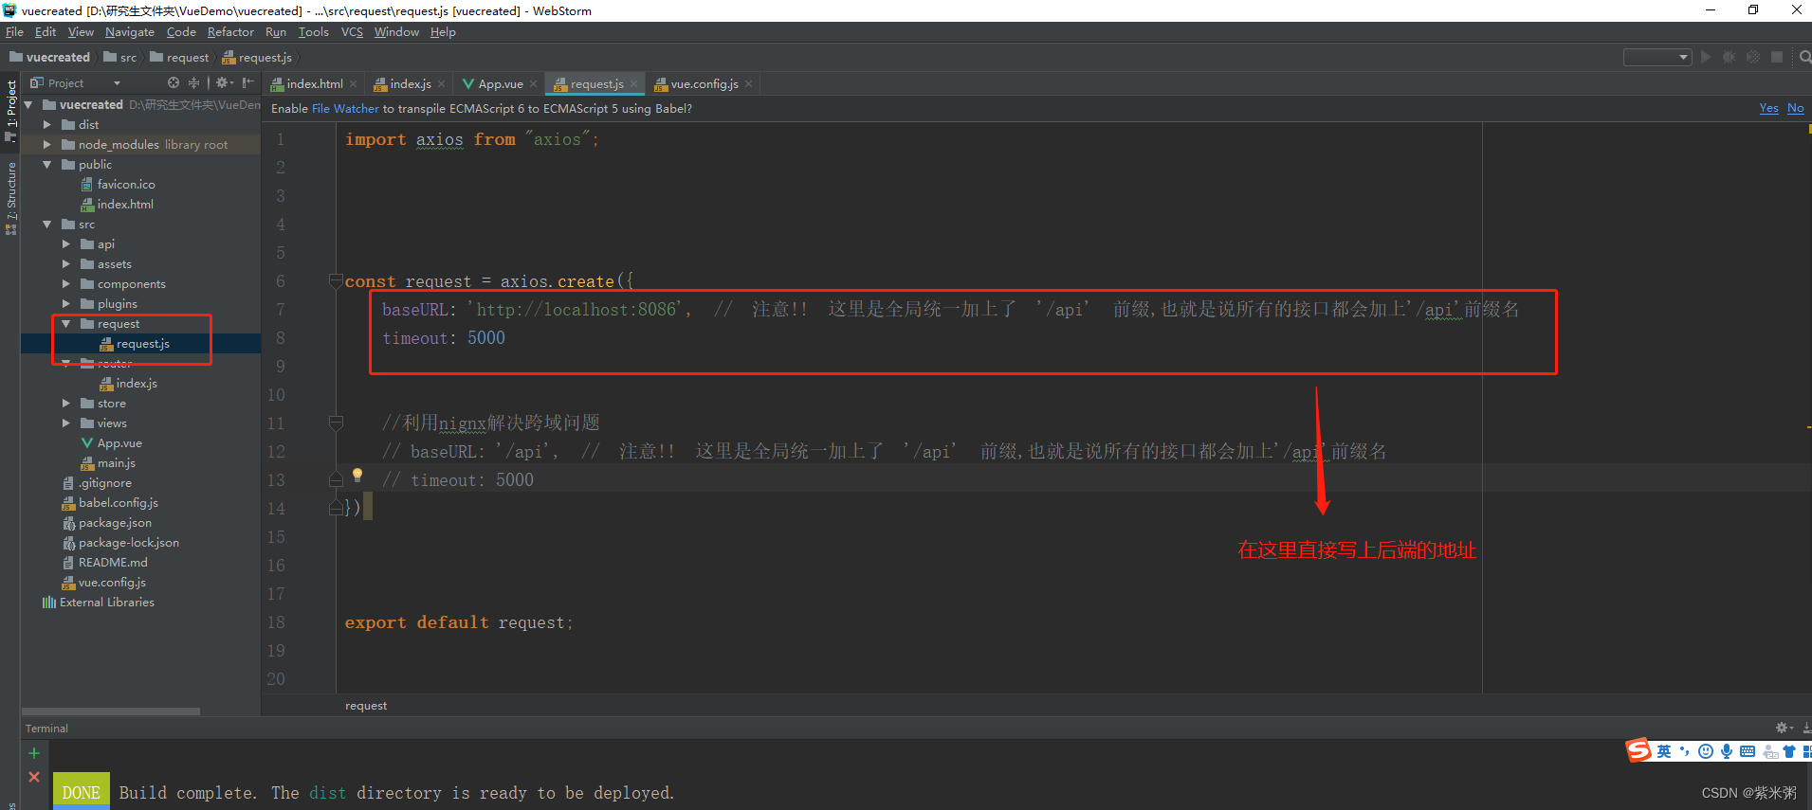Close the index.js editor tab
The width and height of the screenshot is (1812, 810).
[442, 84]
